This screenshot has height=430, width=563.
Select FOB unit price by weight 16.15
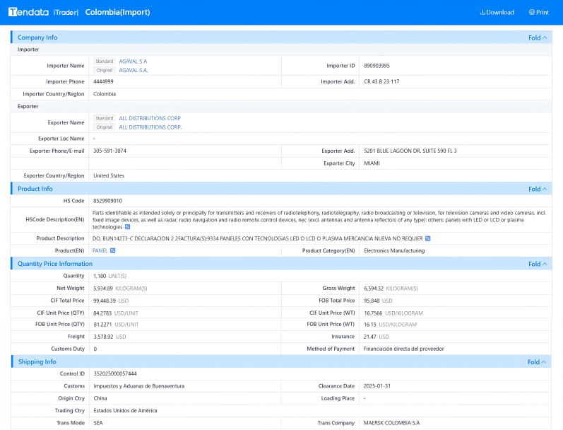click(x=370, y=325)
